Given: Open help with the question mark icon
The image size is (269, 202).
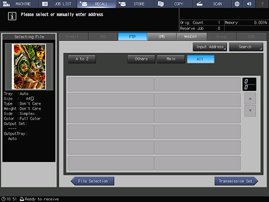Looking at the screenshot, I should click(262, 4).
